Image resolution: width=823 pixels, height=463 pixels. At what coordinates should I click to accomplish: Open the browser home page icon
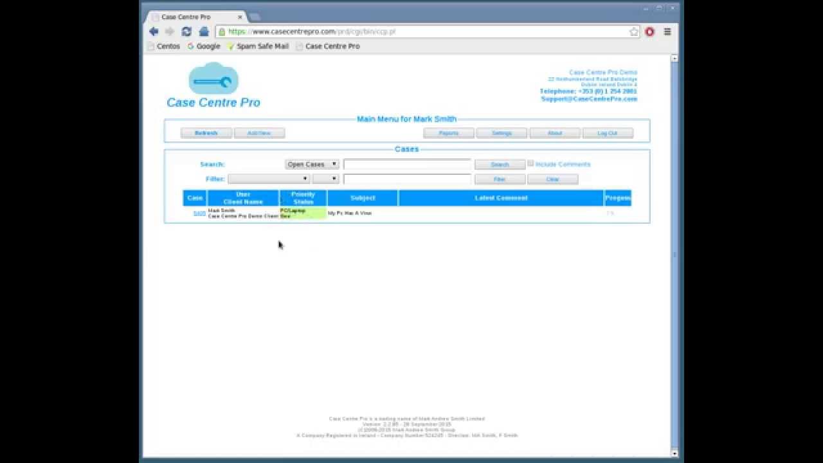coord(204,32)
